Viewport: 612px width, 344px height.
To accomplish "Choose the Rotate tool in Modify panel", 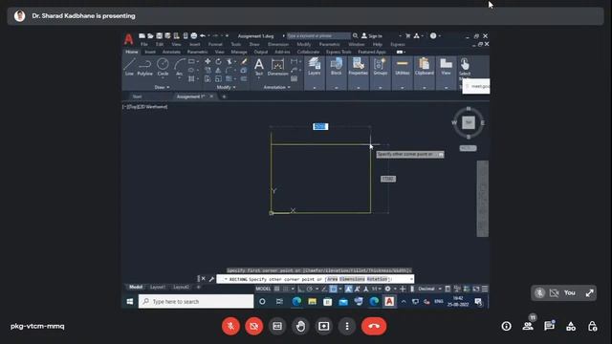I will tap(218, 61).
